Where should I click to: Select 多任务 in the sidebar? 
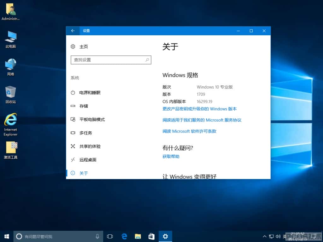coord(81,133)
